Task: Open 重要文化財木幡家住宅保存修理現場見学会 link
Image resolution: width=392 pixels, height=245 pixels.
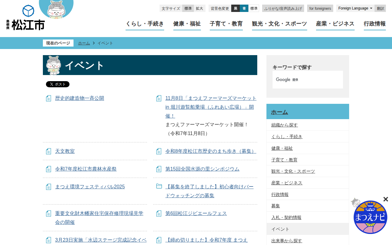Action: click(x=99, y=218)
